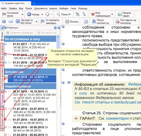This screenshot has width=141, height=136.
Task: Print document with Печать button
Action: [72, 22]
